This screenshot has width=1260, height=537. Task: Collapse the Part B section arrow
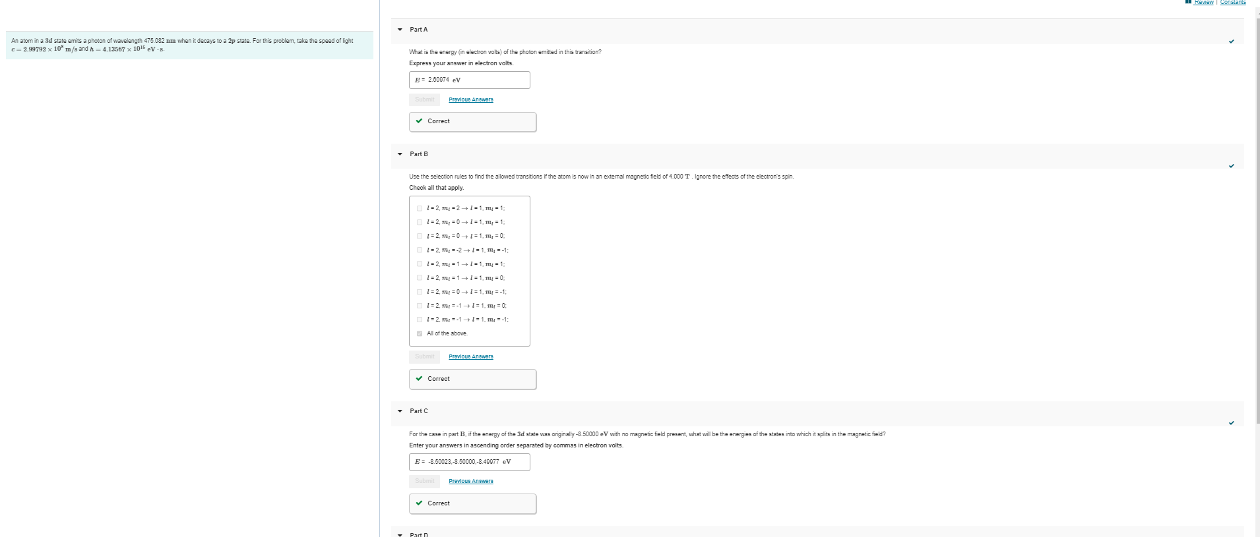tap(400, 154)
